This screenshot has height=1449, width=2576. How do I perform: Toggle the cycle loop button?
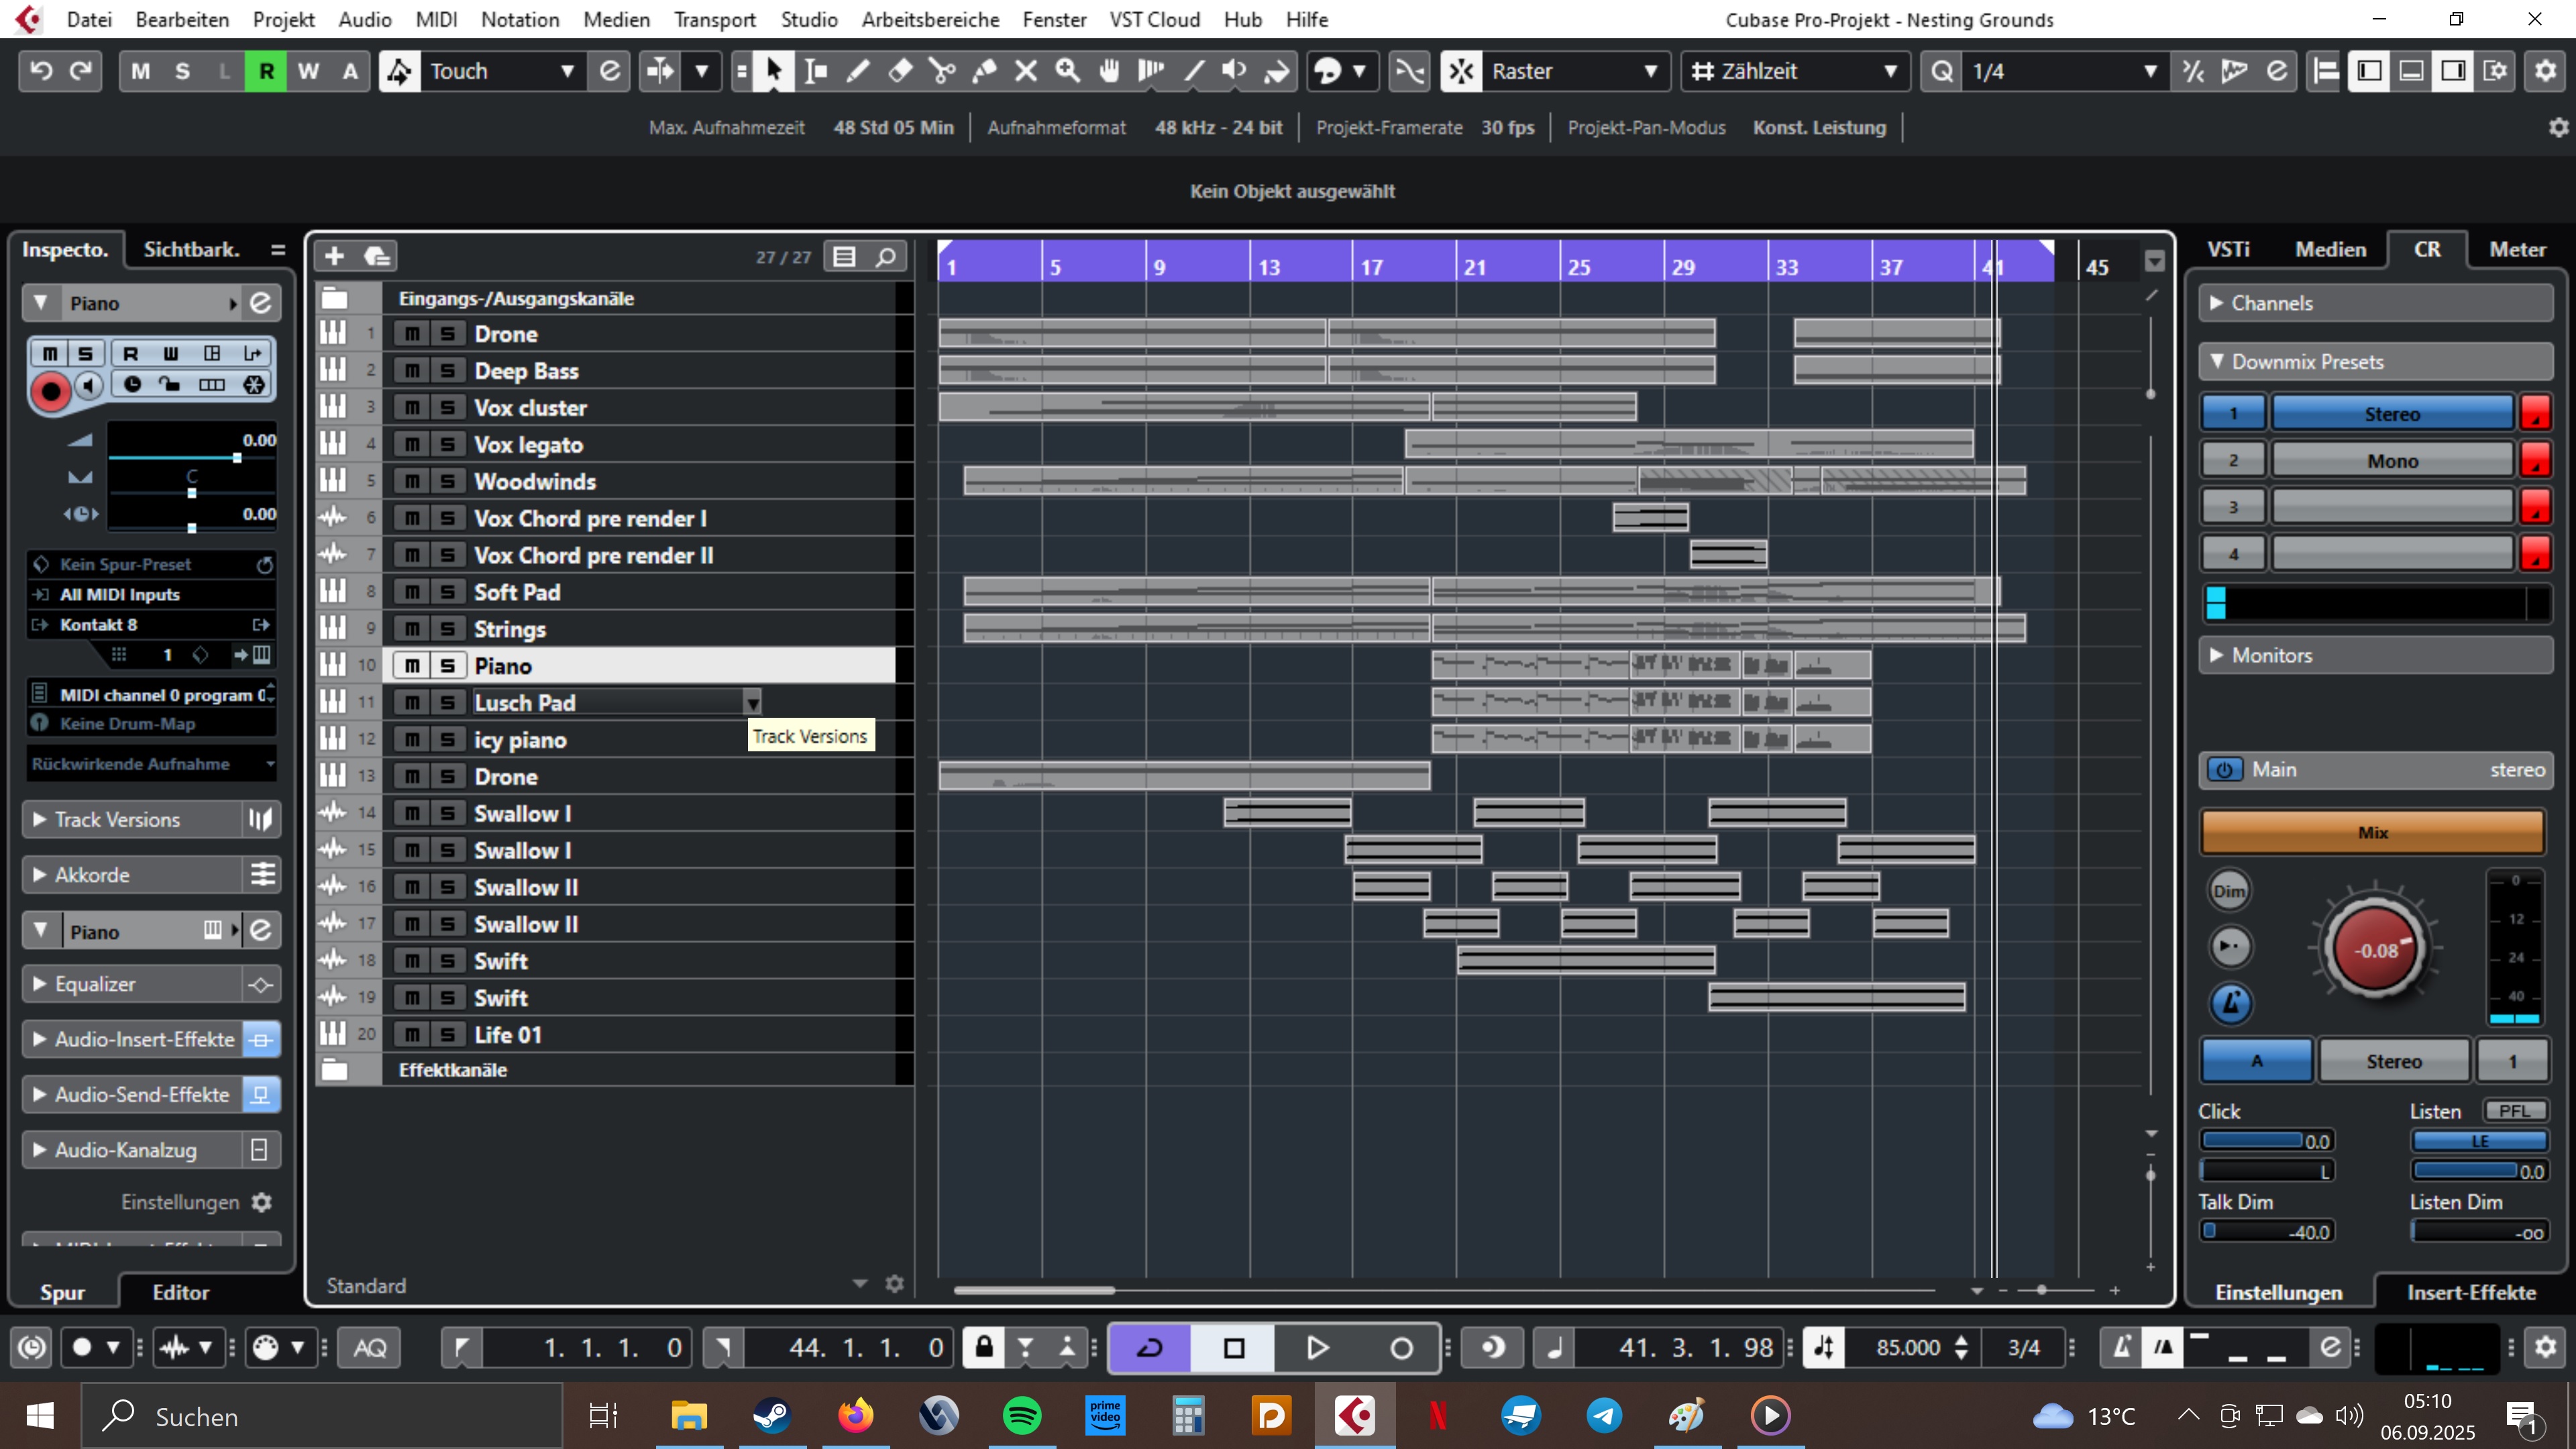point(1150,1347)
